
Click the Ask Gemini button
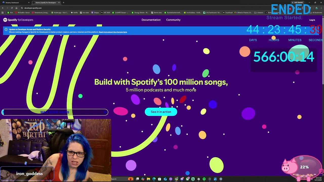pos(297,3)
